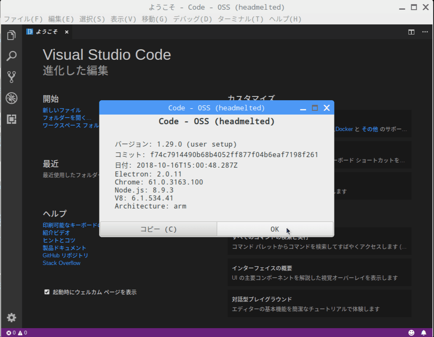Screen dimensions: 434x337
Task: Click the Docker link
Action: tap(344, 129)
